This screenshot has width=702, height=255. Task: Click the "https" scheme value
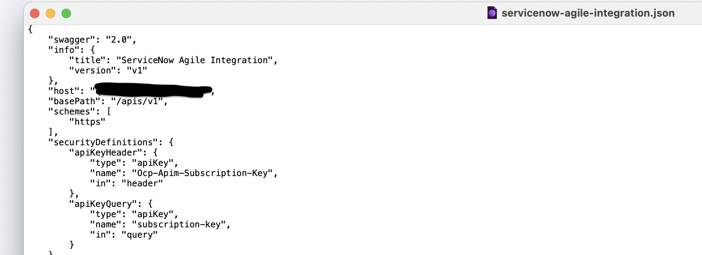(x=87, y=122)
